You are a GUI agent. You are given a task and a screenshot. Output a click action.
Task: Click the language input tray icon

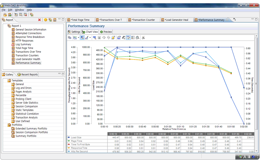click(245, 157)
